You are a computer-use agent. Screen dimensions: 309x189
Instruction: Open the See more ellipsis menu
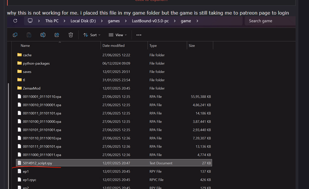tap(139, 35)
